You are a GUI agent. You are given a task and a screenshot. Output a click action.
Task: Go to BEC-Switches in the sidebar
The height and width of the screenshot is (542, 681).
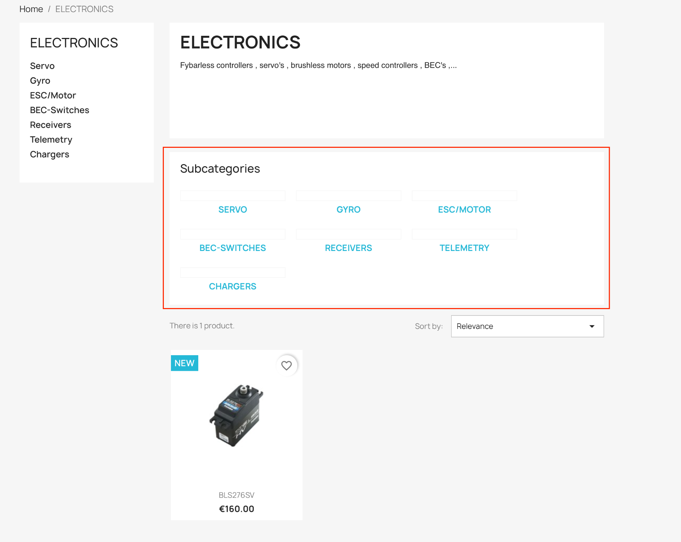(x=59, y=110)
